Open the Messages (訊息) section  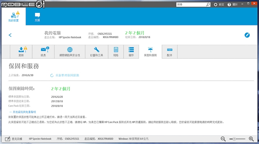[x=43, y=52]
